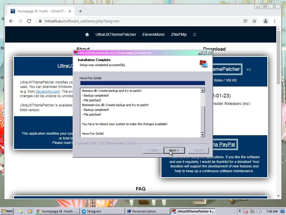The height and width of the screenshot is (215, 286).
Task: Click the ThemePatcher download button
Action: [x=227, y=69]
